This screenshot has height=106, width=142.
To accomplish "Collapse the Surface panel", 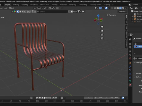I will (x=138, y=77).
